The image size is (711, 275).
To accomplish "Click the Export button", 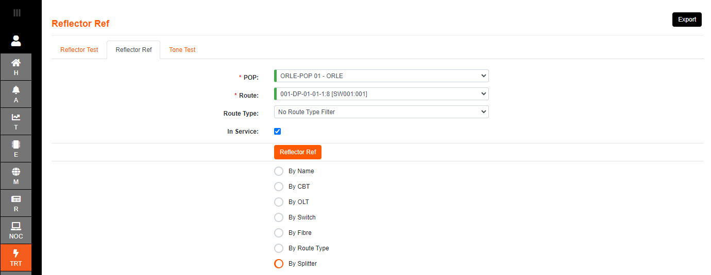I will [x=687, y=20].
